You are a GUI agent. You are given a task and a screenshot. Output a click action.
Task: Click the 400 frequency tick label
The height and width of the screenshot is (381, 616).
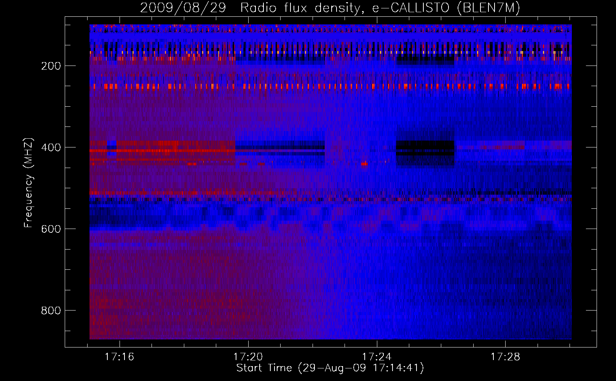pyautogui.click(x=51, y=147)
